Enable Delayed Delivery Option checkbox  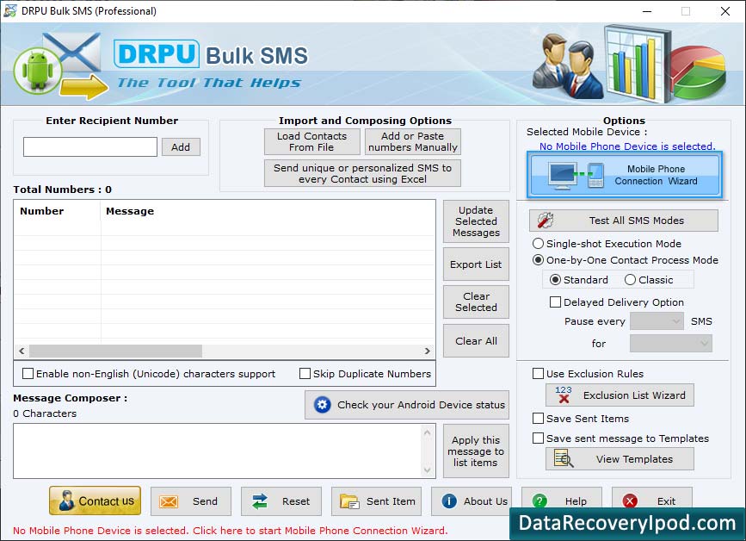[555, 302]
